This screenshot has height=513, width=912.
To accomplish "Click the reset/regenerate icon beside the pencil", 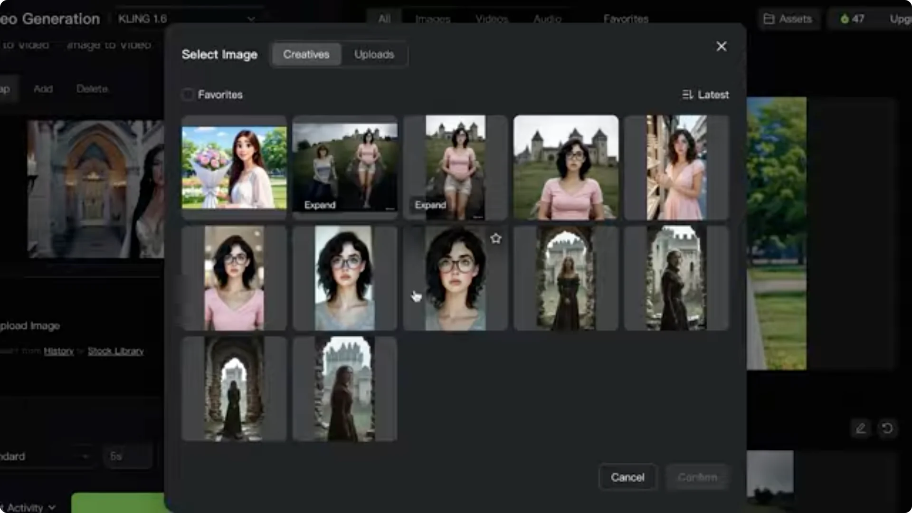I will click(888, 428).
